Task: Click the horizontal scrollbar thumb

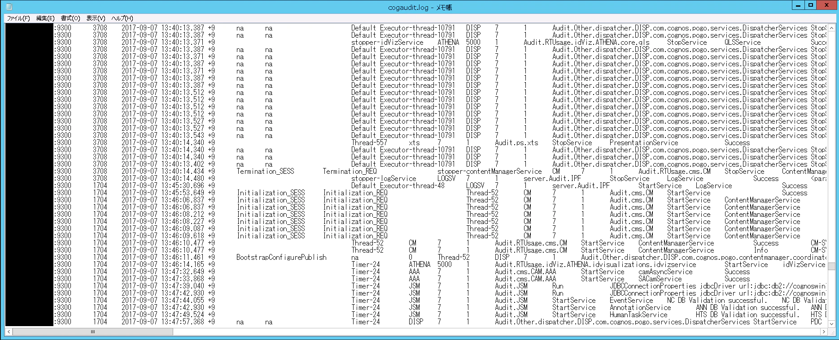Action: coord(93,331)
